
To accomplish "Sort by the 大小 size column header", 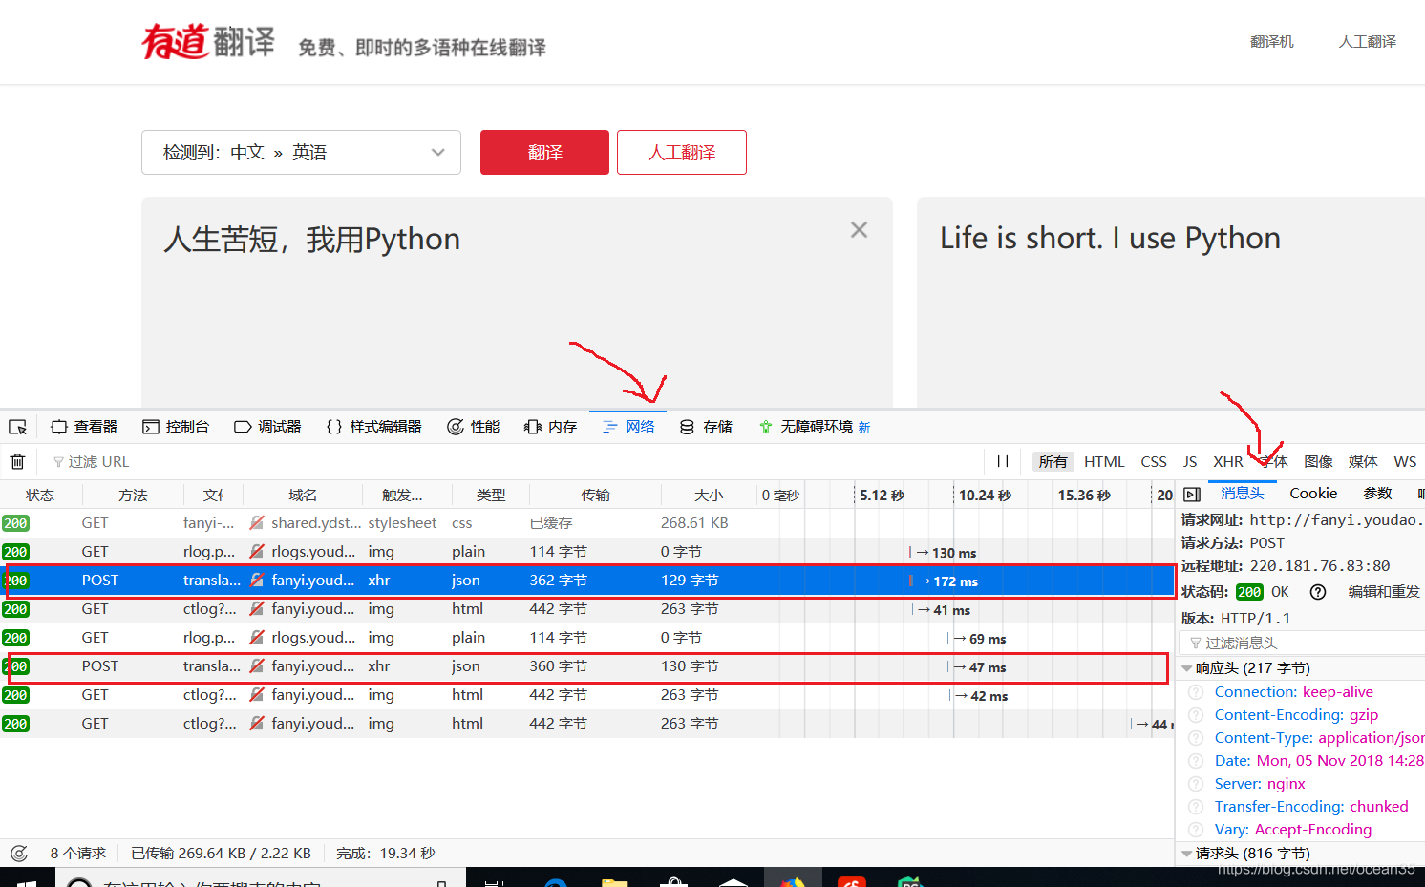I will tap(708, 495).
